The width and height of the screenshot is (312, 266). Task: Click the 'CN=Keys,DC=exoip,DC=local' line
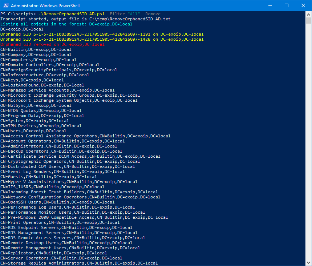32,80
